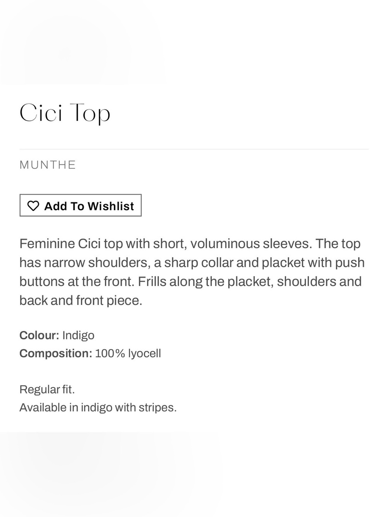Click the word Wishlist in the button
The height and width of the screenshot is (517, 388).
coord(111,206)
